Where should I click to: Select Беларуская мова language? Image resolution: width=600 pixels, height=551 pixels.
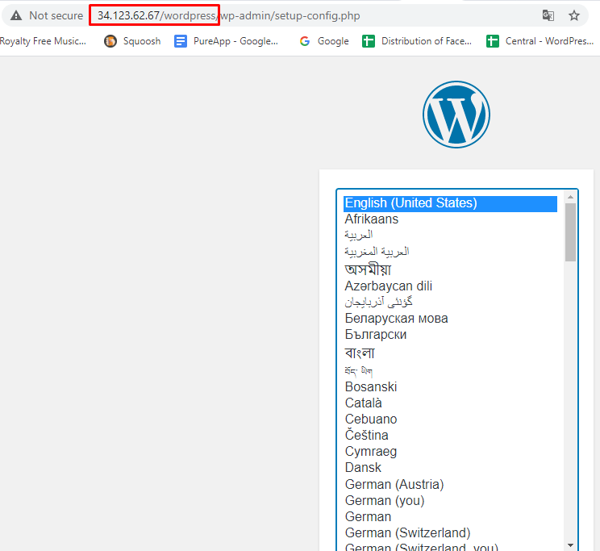click(450, 318)
